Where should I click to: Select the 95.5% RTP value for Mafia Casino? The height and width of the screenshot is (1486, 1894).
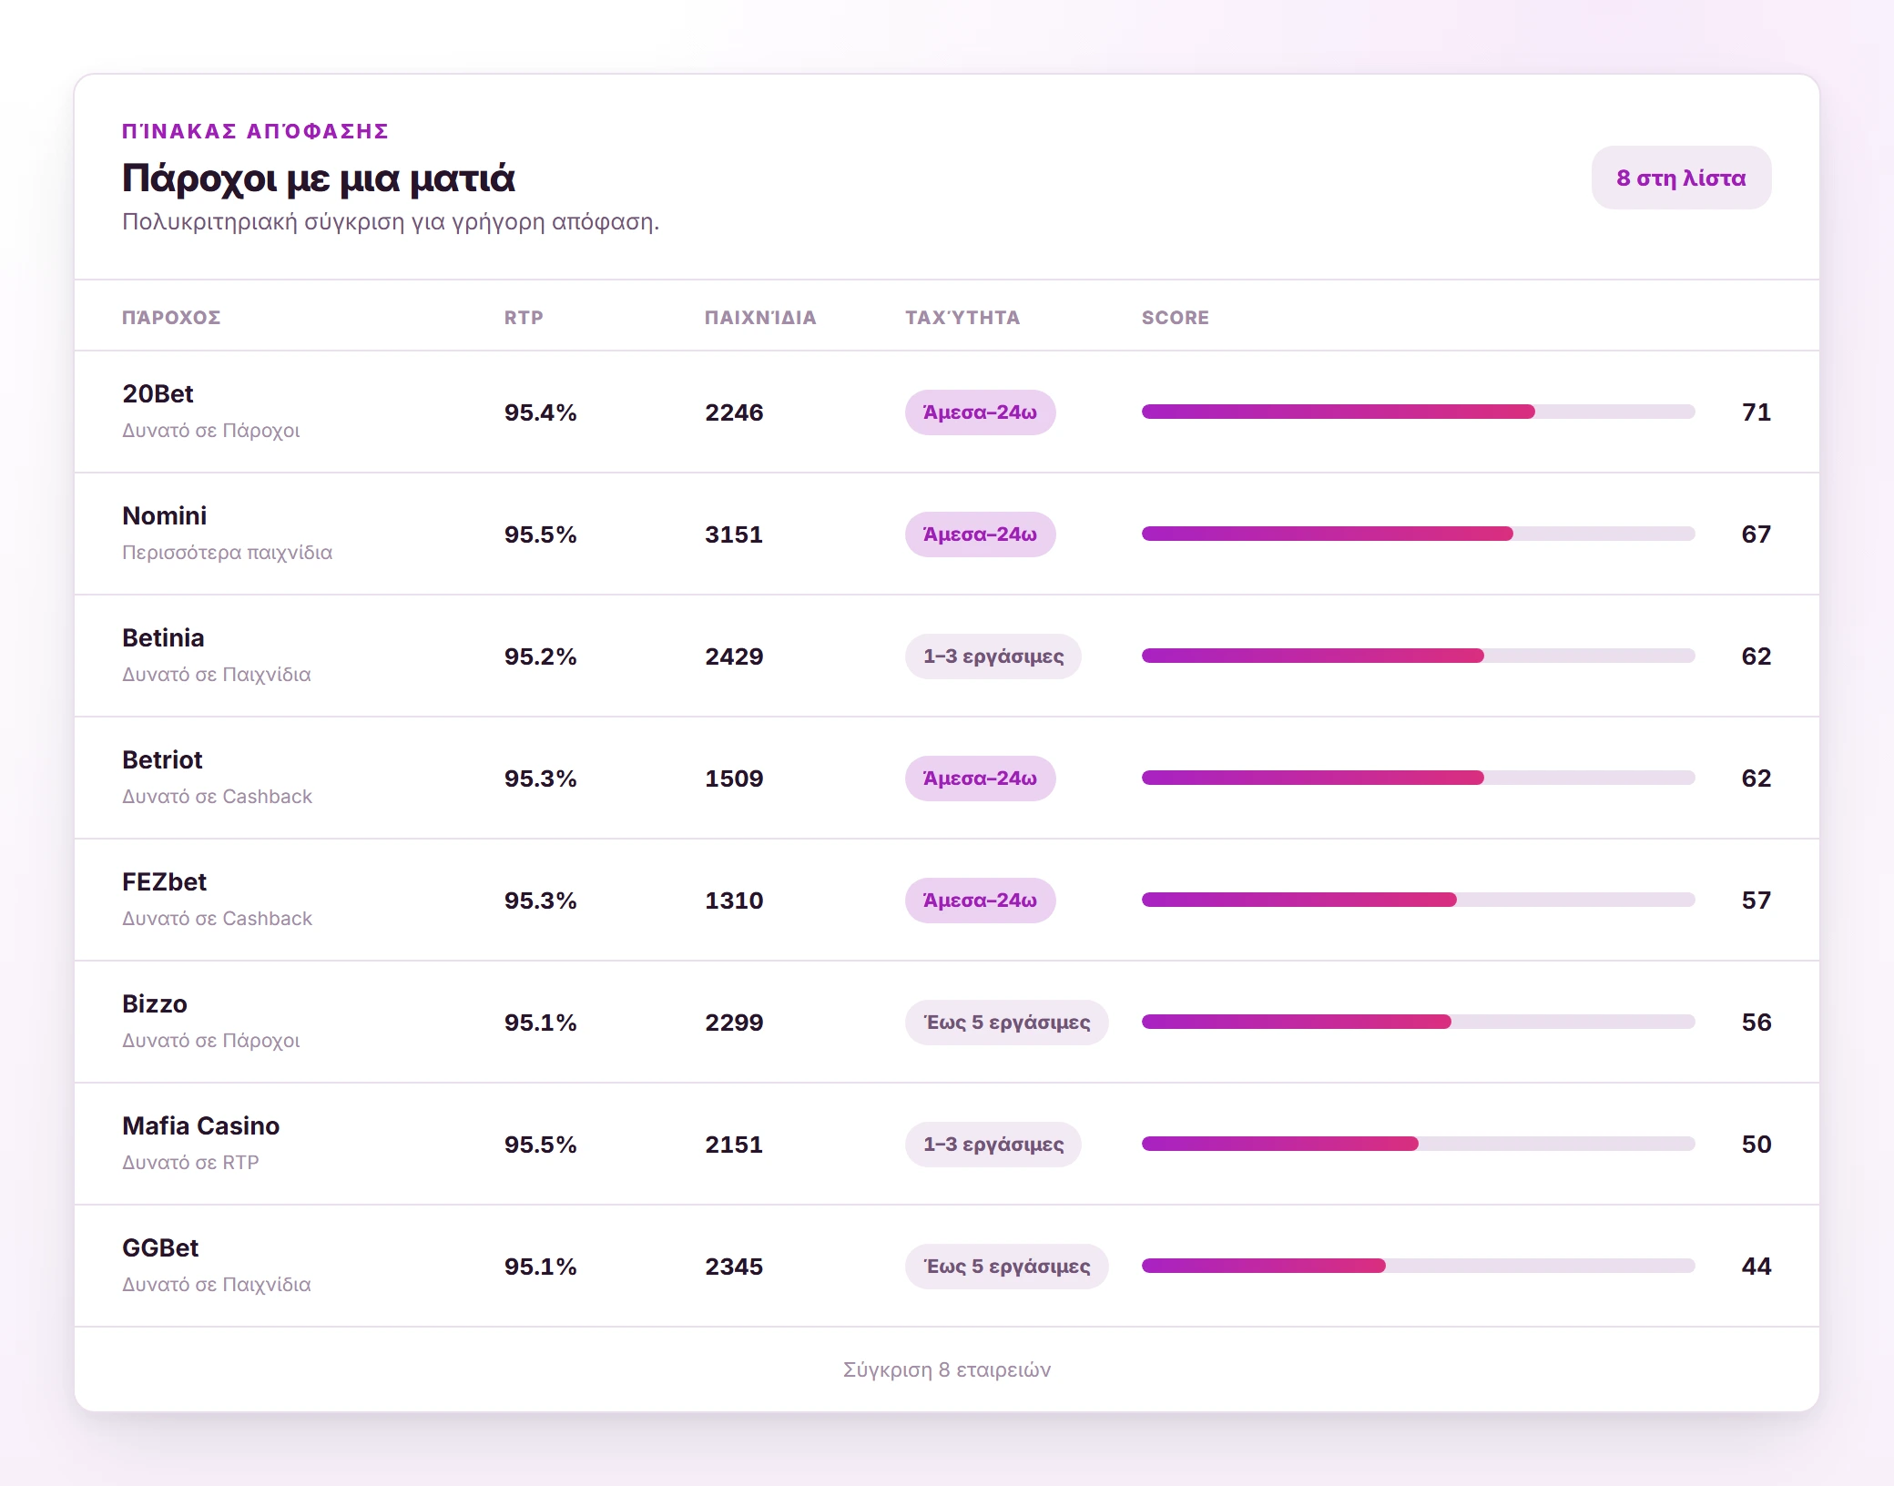[541, 1145]
